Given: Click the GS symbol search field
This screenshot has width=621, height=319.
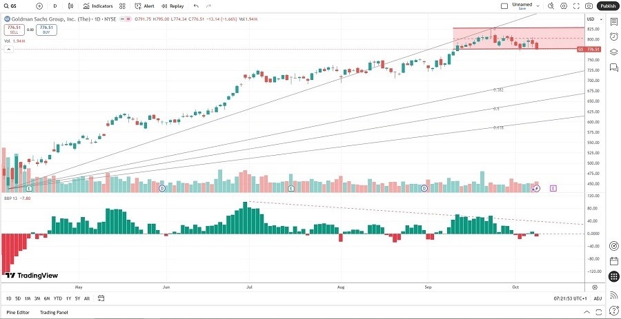Looking at the screenshot, I should 14,6.
